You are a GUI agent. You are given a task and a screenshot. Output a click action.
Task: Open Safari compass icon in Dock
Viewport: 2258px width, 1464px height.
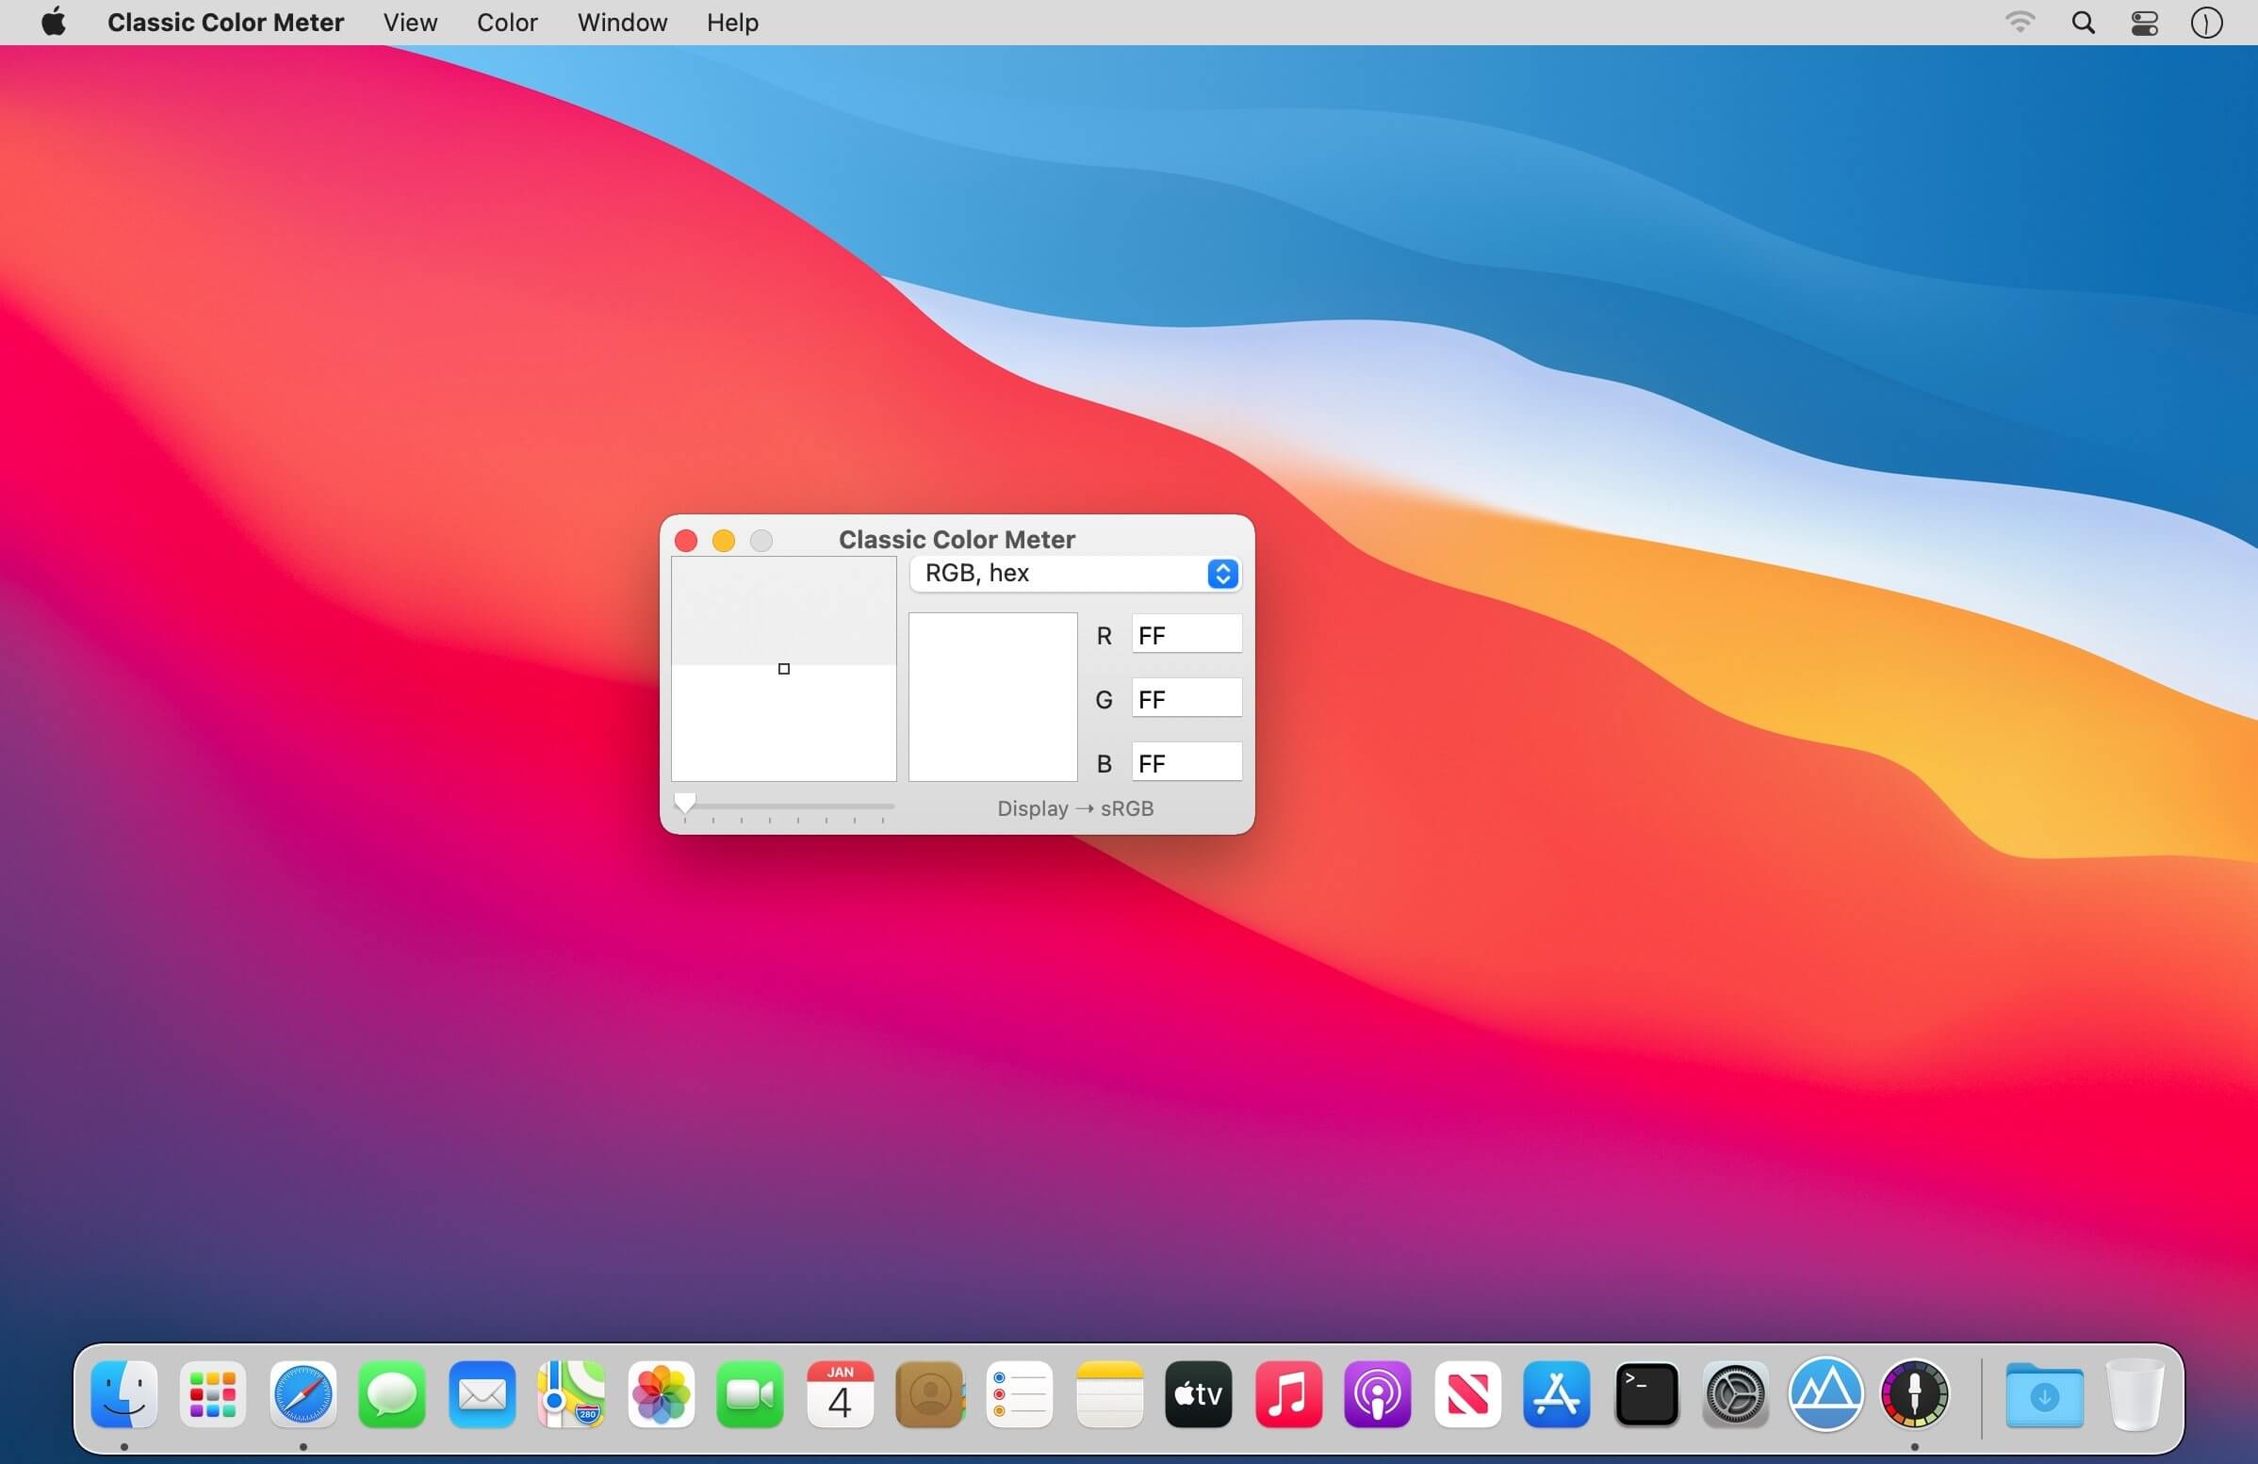point(303,1394)
